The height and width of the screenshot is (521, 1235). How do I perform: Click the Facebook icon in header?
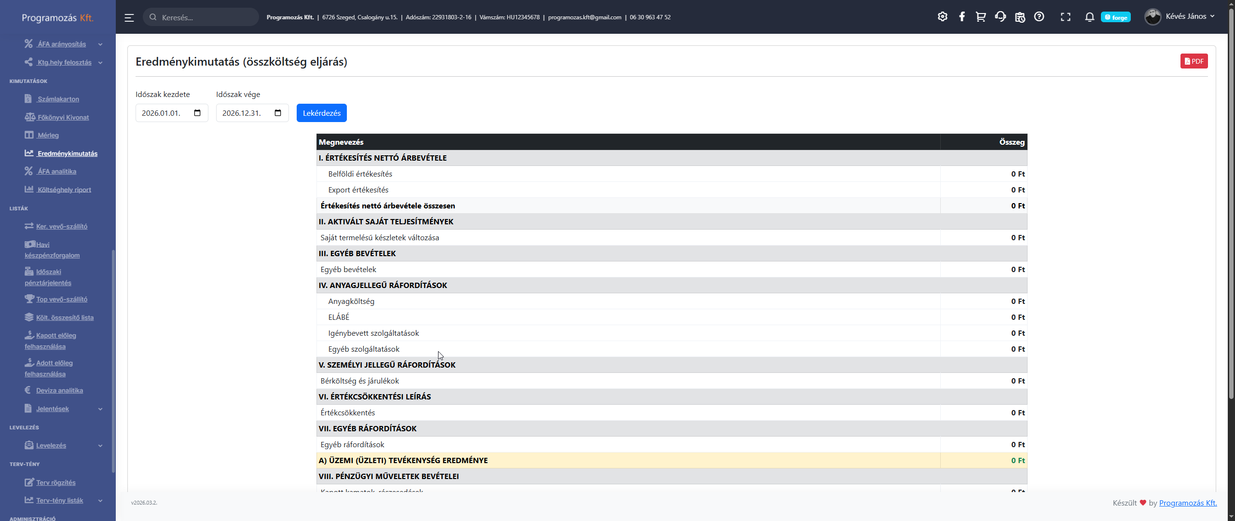pyautogui.click(x=961, y=17)
